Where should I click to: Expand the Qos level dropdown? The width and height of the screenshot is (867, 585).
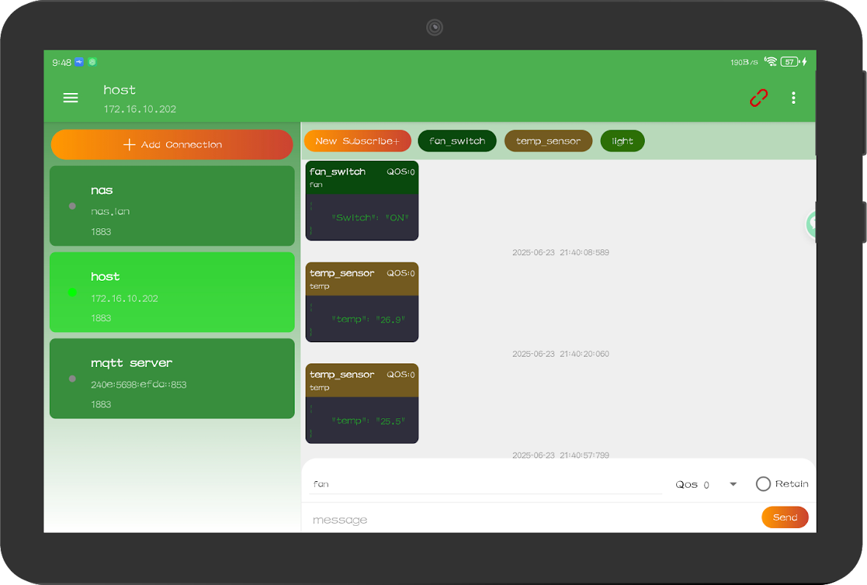pyautogui.click(x=706, y=484)
